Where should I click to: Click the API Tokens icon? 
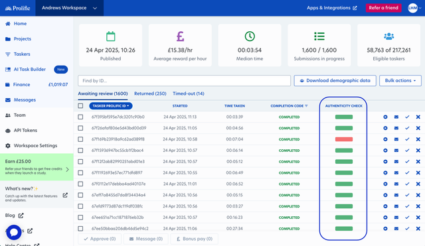point(8,131)
